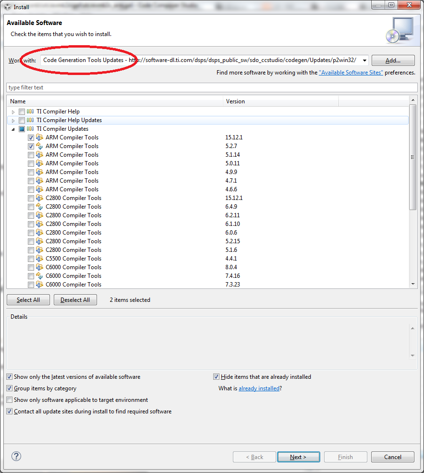Open the already installed link
424x473 pixels.
259,388
